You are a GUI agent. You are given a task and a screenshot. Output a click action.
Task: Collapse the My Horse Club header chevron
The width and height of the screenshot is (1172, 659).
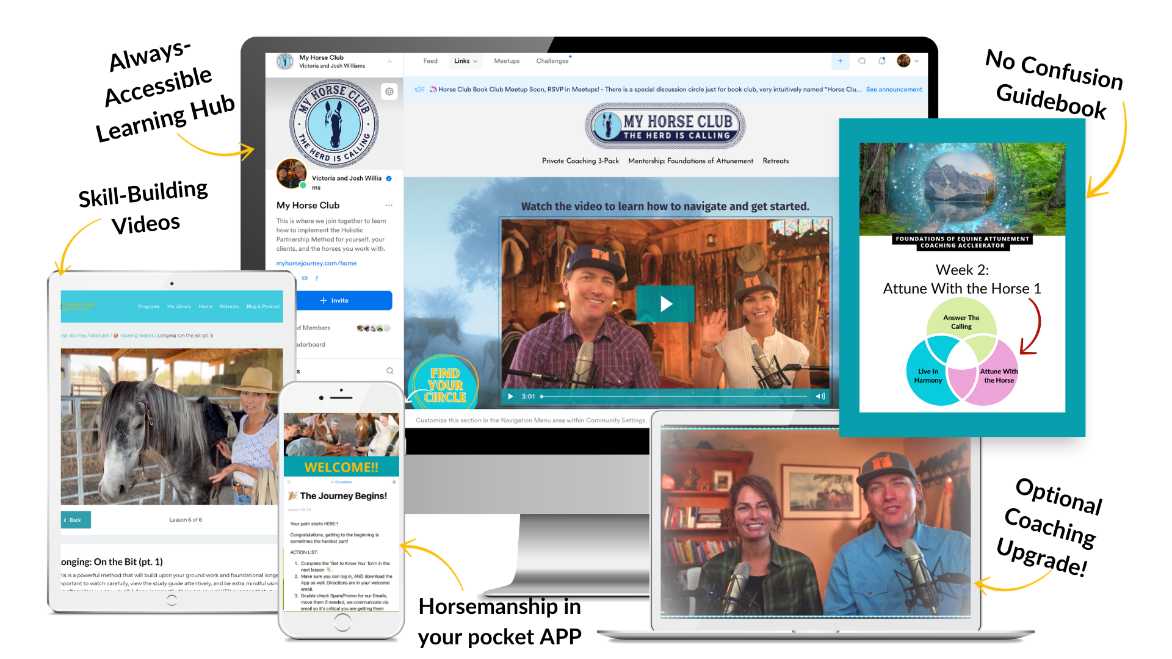389,62
